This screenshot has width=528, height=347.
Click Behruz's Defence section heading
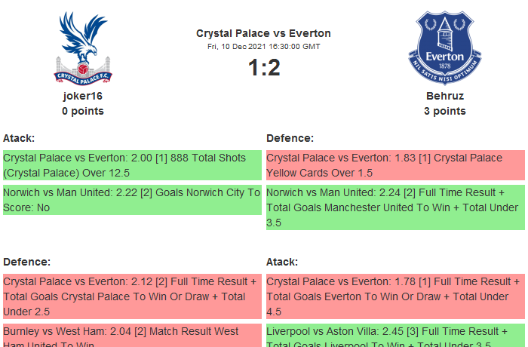point(290,138)
